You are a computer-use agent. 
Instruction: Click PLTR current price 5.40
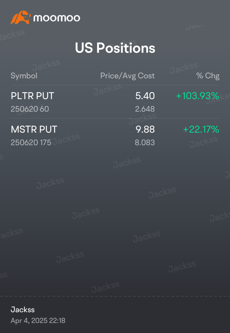point(145,96)
